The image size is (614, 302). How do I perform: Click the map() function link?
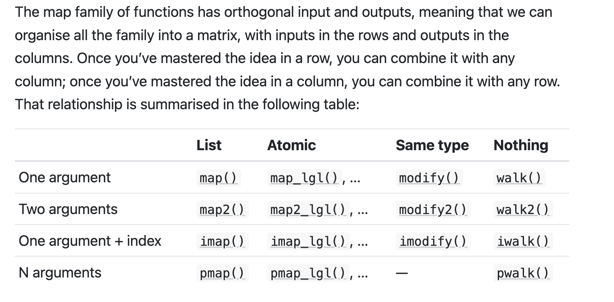point(218,178)
